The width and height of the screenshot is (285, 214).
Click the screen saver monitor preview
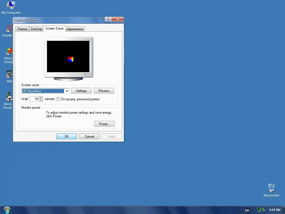pyautogui.click(x=68, y=57)
